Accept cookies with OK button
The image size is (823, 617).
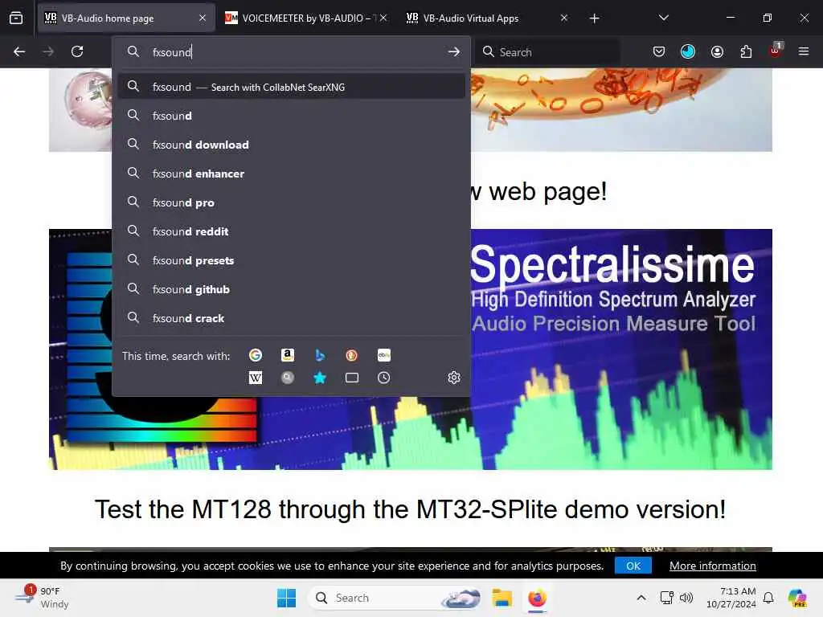633,566
